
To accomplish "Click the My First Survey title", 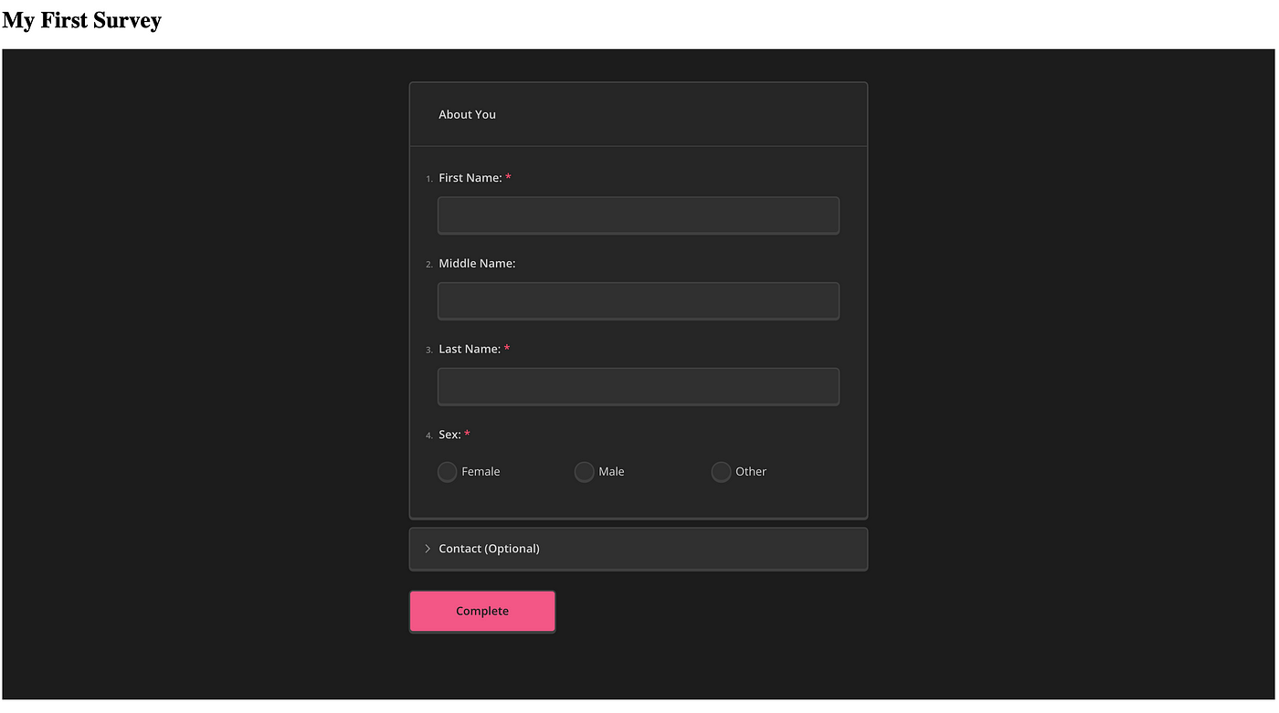I will (81, 19).
